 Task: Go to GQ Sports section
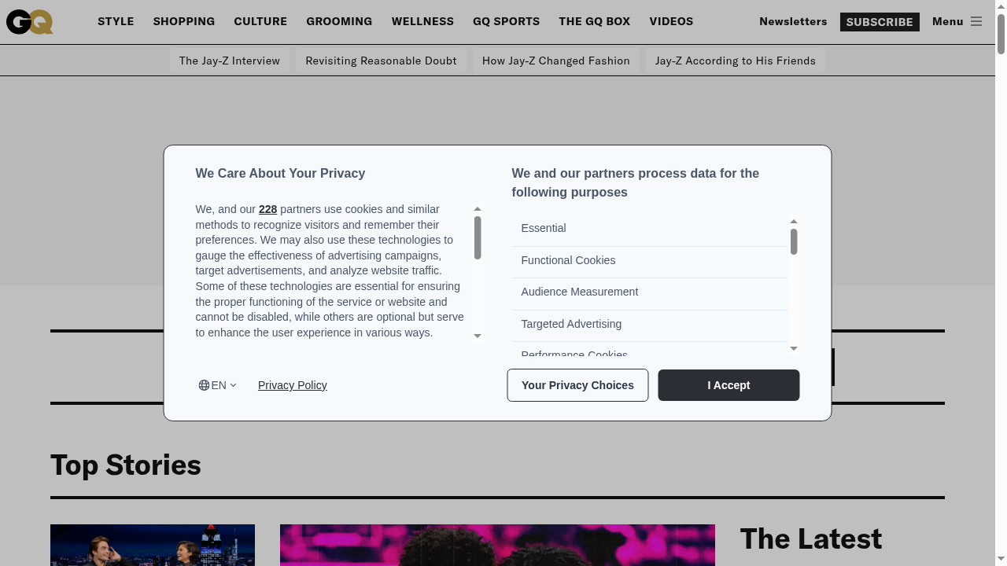click(x=506, y=22)
